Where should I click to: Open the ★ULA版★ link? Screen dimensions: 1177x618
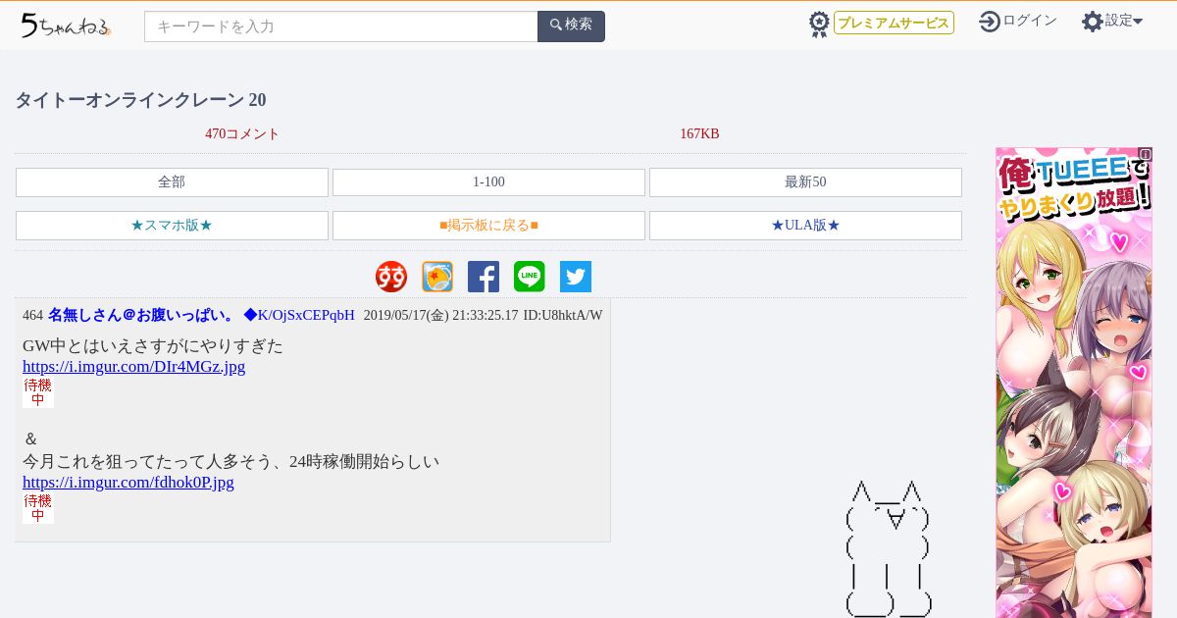coord(805,226)
